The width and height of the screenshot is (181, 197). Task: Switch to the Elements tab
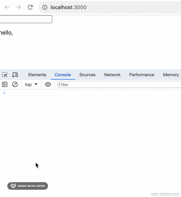[37, 75]
